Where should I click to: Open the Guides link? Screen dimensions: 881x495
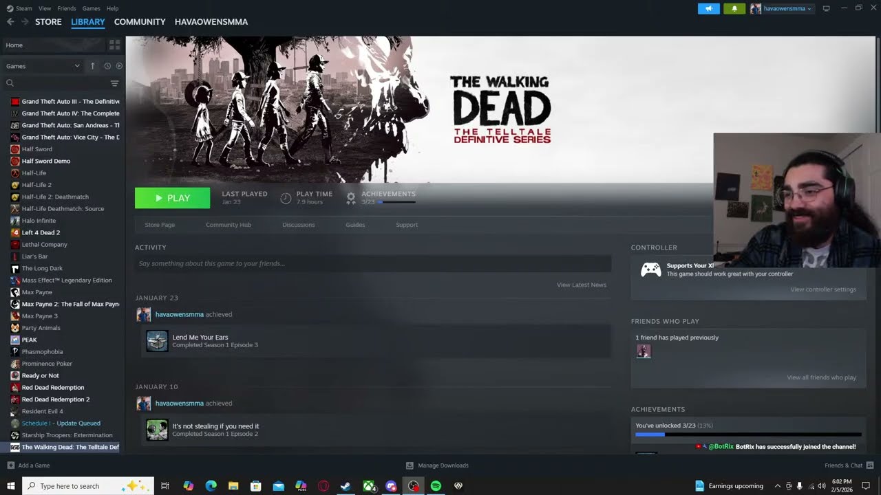click(x=355, y=225)
